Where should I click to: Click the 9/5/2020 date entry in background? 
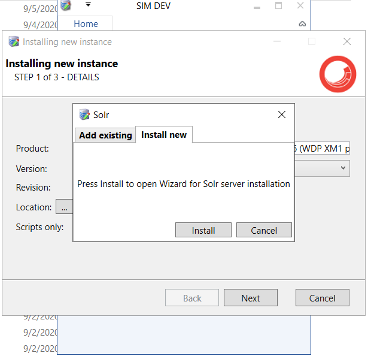coord(40,9)
